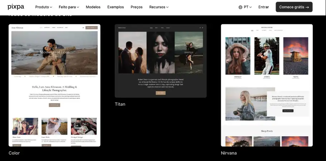
Task: Open the Color template preview
Action: click(54, 85)
